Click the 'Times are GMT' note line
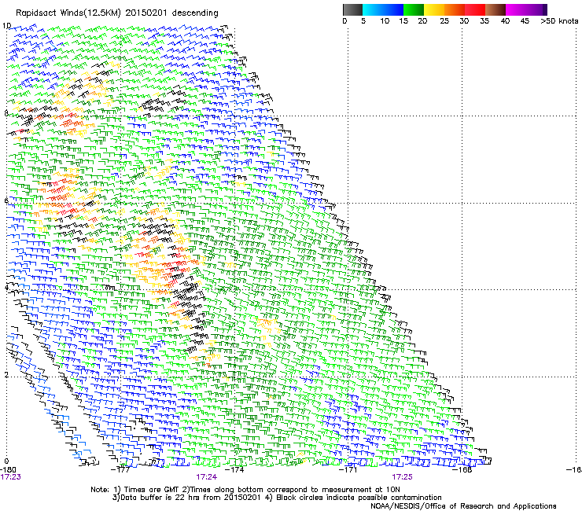This screenshot has width=582, height=511. point(245,490)
